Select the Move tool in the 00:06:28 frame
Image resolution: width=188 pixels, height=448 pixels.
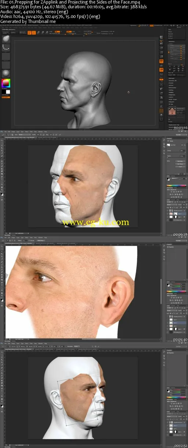click(x=2, y=141)
